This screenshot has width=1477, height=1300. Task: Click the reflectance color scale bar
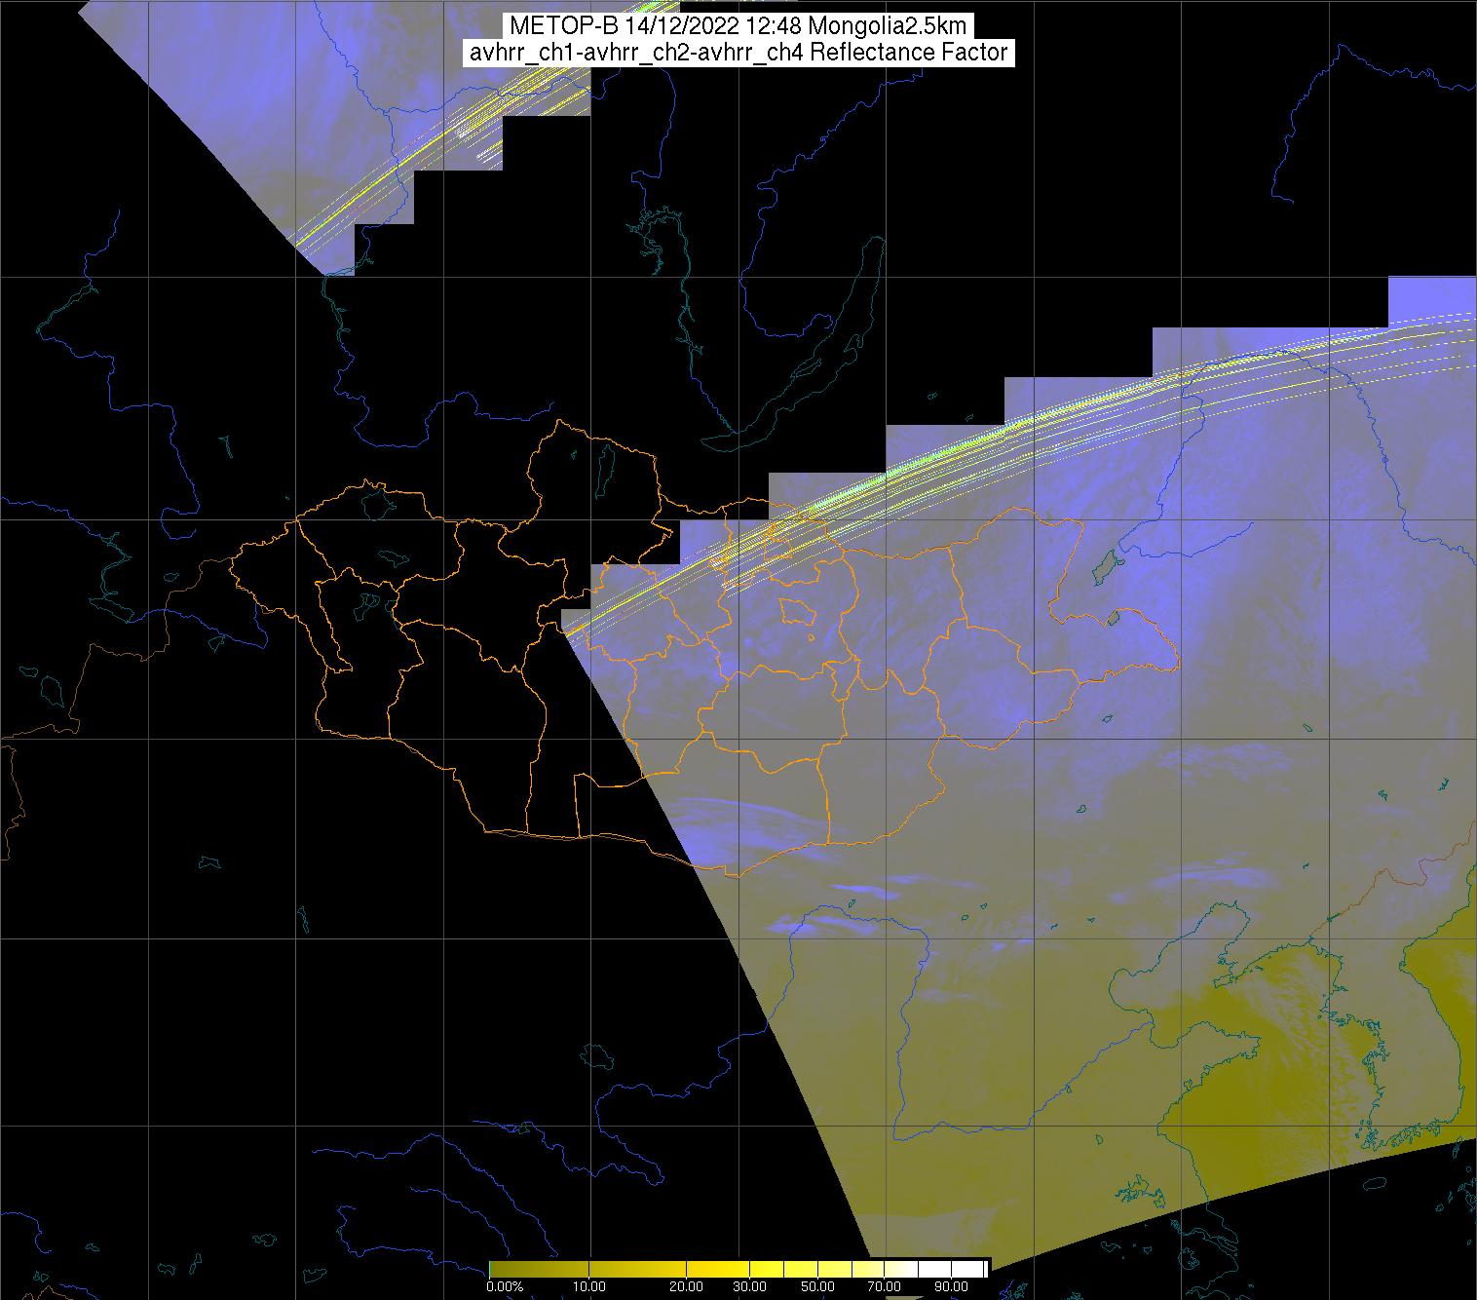(738, 1269)
